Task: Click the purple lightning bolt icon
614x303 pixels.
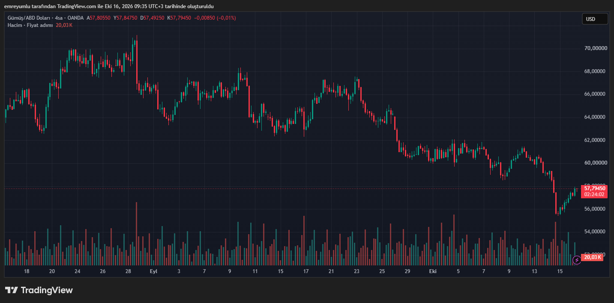Action: click(x=577, y=259)
